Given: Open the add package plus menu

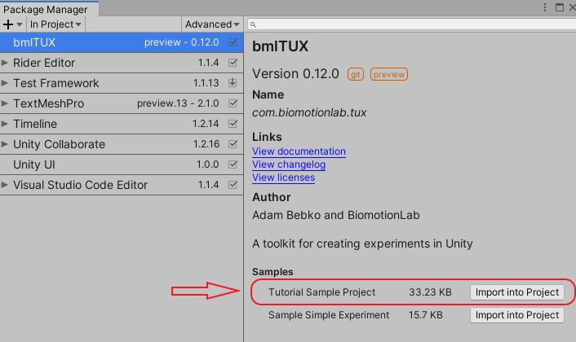Looking at the screenshot, I should (13, 24).
